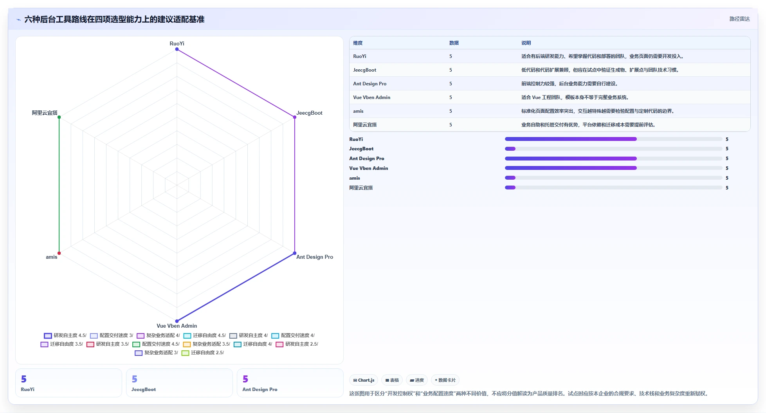This screenshot has width=766, height=413.
Task: Toggle legend item 配置交付速度 3
Action: [x=112, y=335]
